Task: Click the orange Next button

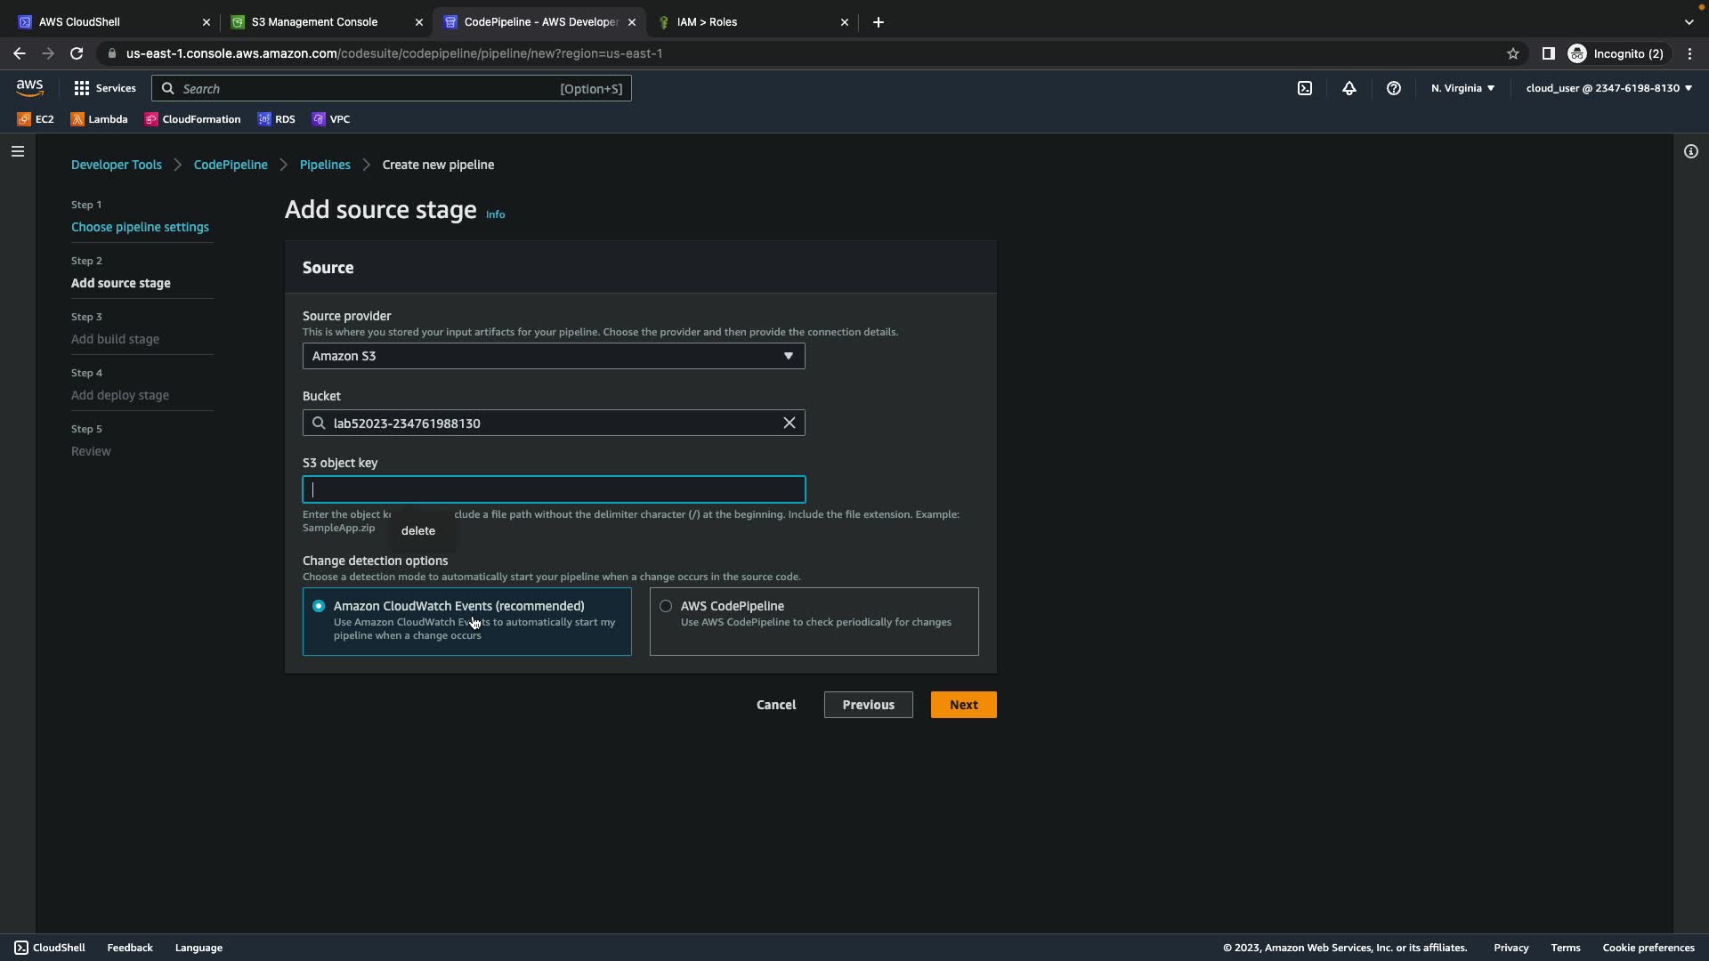Action: coord(963,705)
